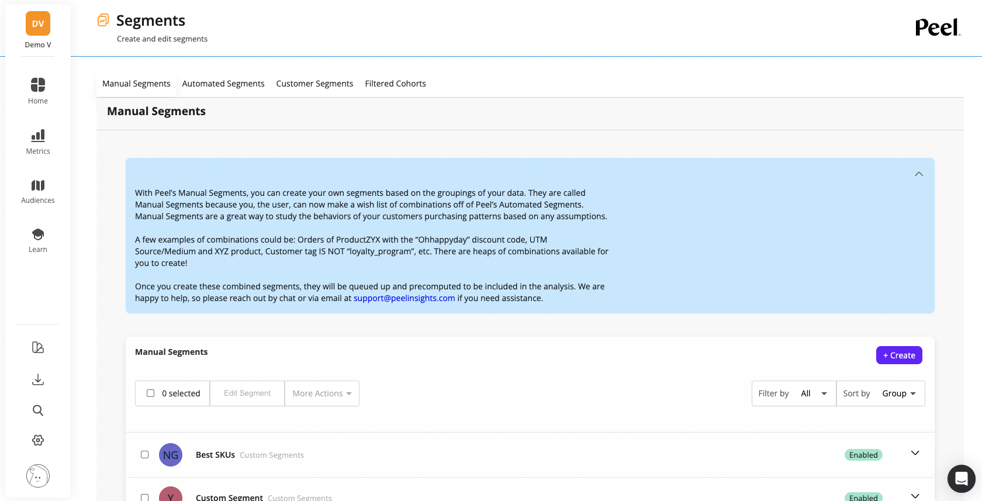Expand the Custom Segment row chevron

(x=915, y=496)
